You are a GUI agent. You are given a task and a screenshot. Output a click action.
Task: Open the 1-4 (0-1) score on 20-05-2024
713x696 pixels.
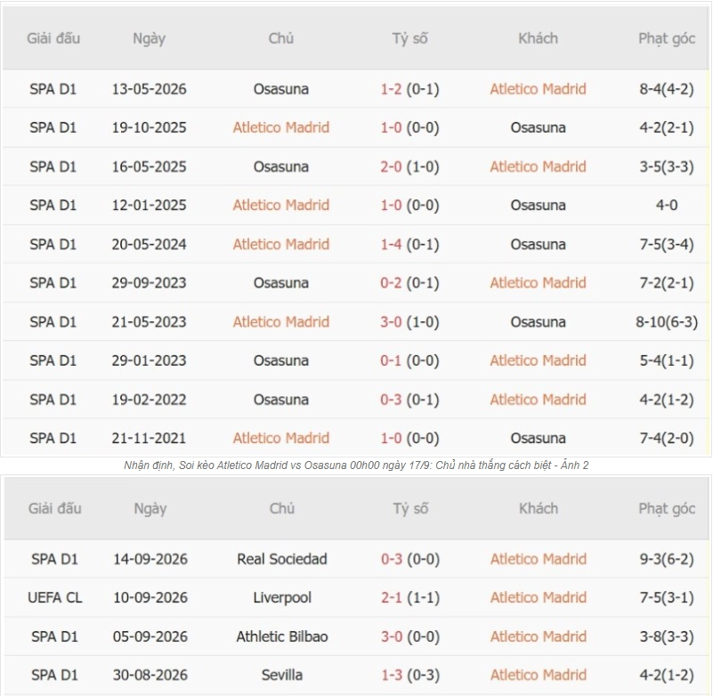click(409, 244)
